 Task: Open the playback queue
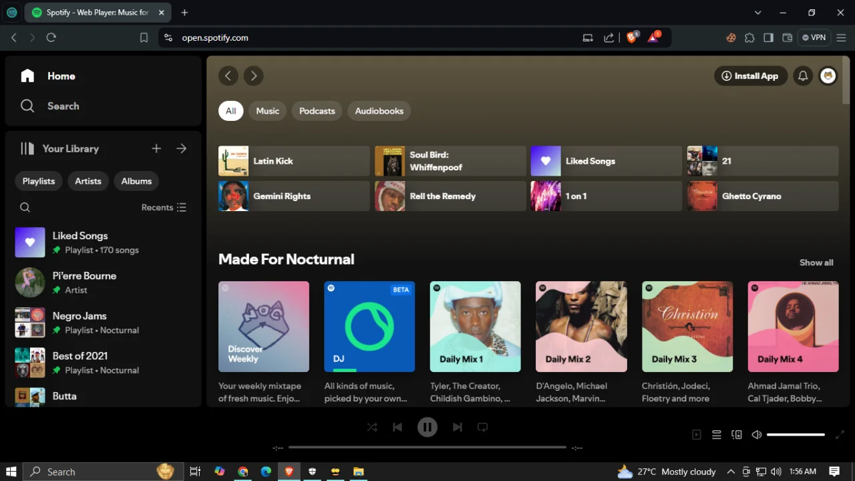(x=717, y=435)
